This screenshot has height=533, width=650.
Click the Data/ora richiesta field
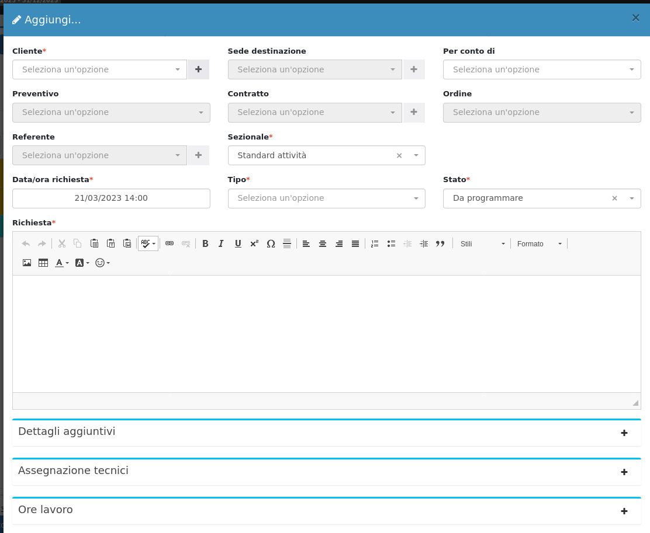pyautogui.click(x=111, y=198)
